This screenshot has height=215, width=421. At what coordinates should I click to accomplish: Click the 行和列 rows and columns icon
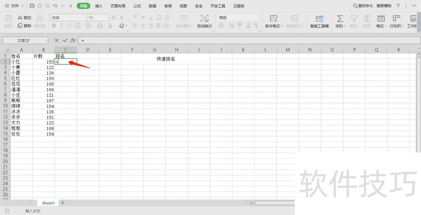point(396,18)
